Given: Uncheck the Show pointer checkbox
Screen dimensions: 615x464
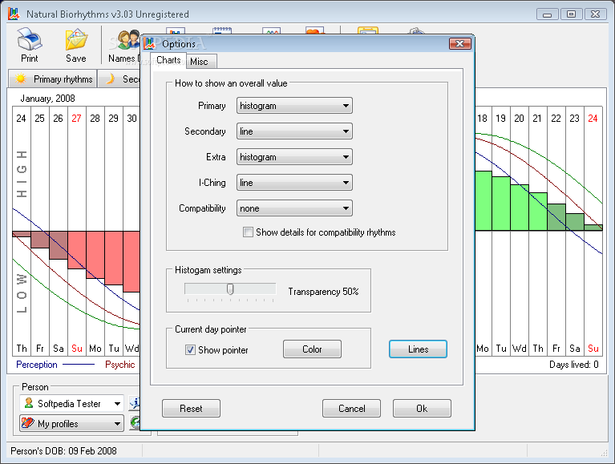Looking at the screenshot, I should (x=190, y=349).
